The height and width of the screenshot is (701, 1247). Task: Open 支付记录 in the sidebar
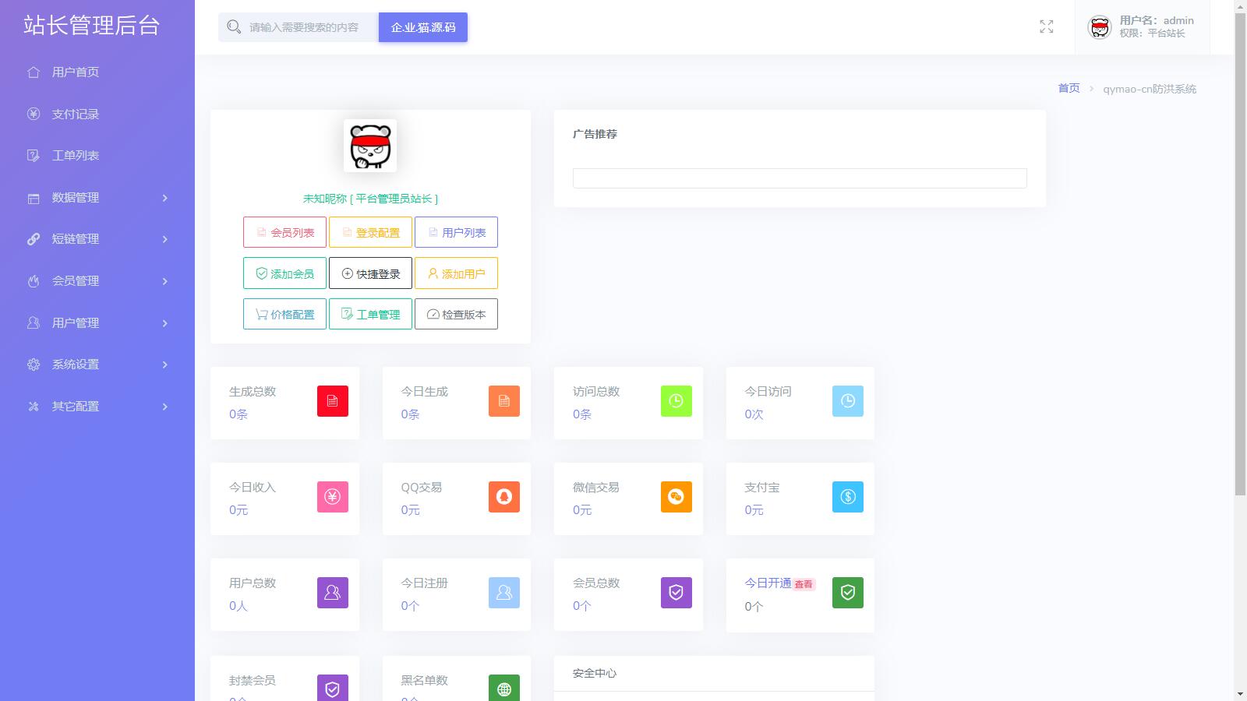point(76,114)
